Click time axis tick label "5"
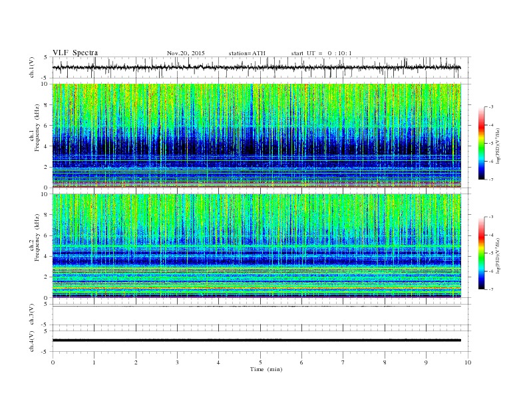The width and height of the screenshot is (527, 407). [260, 362]
